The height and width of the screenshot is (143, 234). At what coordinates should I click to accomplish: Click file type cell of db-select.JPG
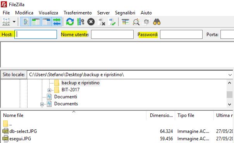pos(193,131)
